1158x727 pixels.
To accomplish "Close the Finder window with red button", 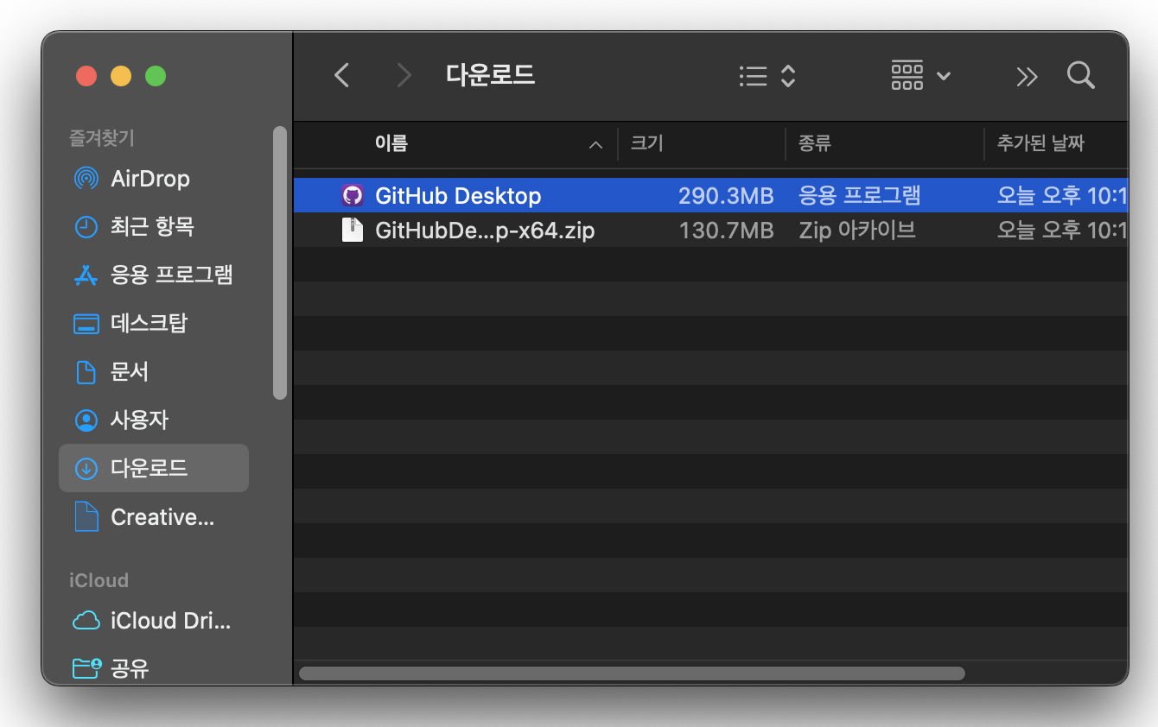I will click(86, 76).
